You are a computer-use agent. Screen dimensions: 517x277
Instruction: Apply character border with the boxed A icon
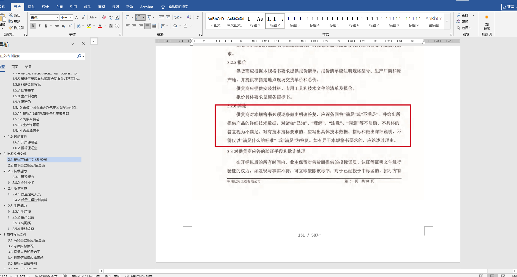click(x=117, y=17)
